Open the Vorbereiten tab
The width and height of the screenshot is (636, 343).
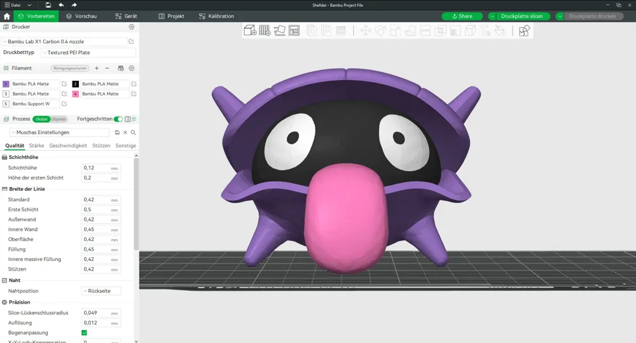pos(36,17)
